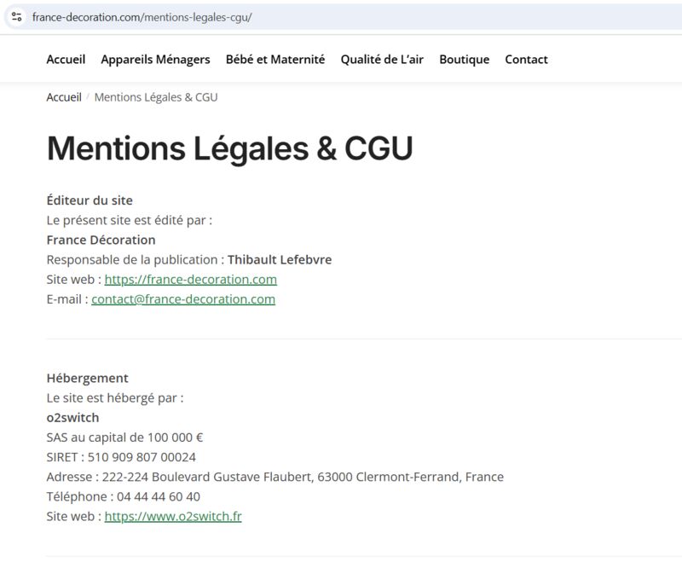Open the Boutique menu item

point(464,60)
